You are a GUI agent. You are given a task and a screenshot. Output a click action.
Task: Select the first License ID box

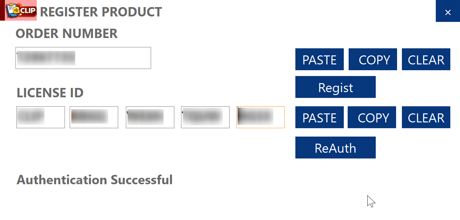pyautogui.click(x=41, y=117)
